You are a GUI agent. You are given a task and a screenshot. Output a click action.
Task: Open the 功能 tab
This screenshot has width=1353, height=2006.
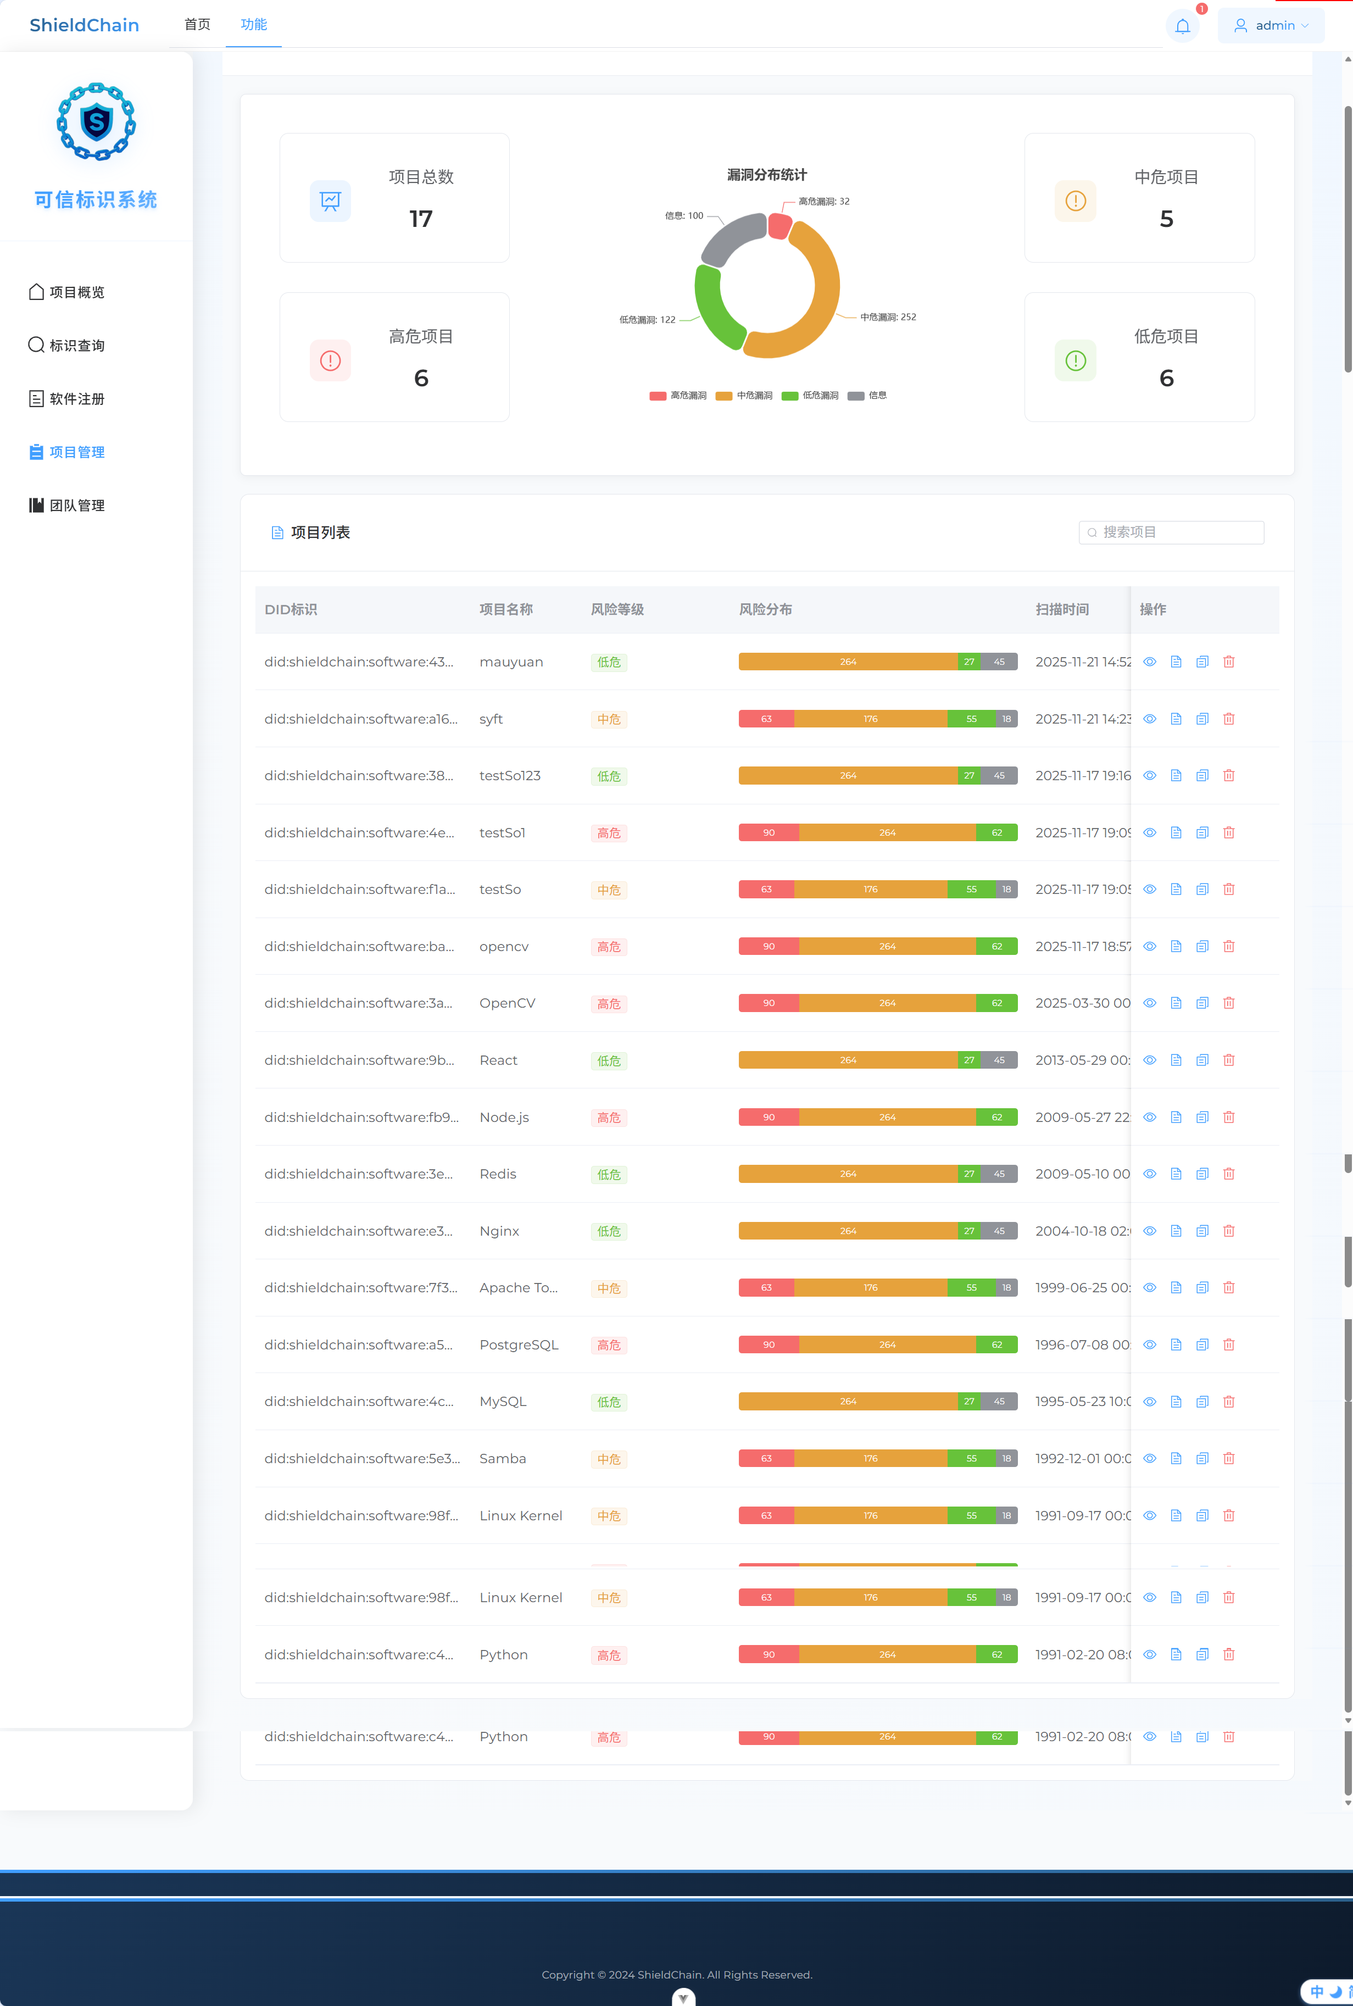coord(254,24)
